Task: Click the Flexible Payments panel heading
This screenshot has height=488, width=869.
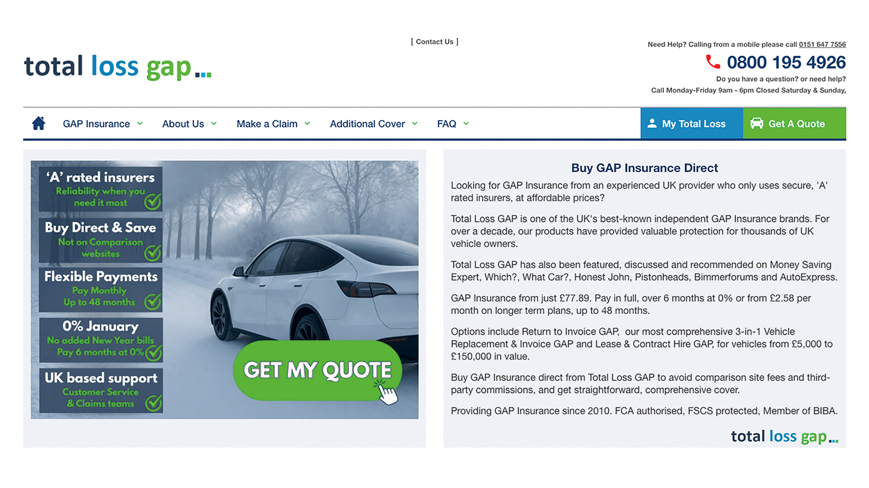Action: pyautogui.click(x=101, y=277)
